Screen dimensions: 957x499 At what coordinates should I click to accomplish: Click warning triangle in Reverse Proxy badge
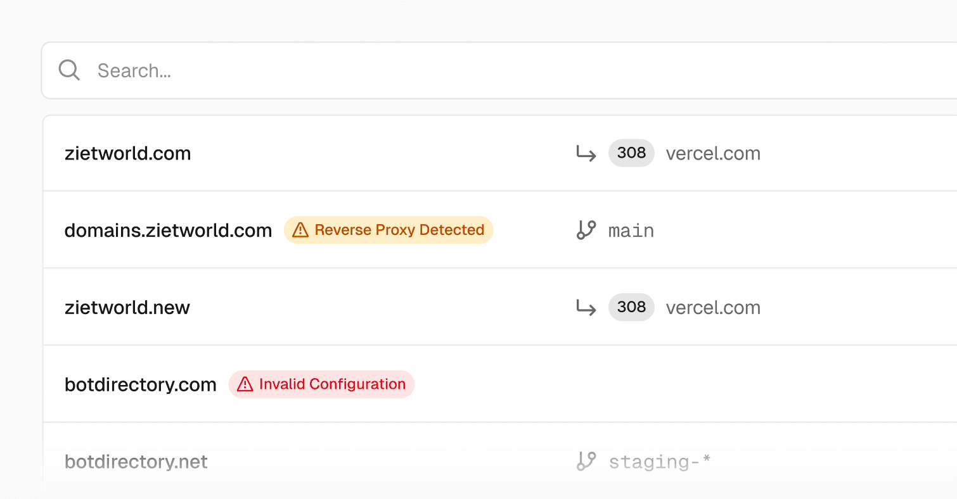(300, 230)
